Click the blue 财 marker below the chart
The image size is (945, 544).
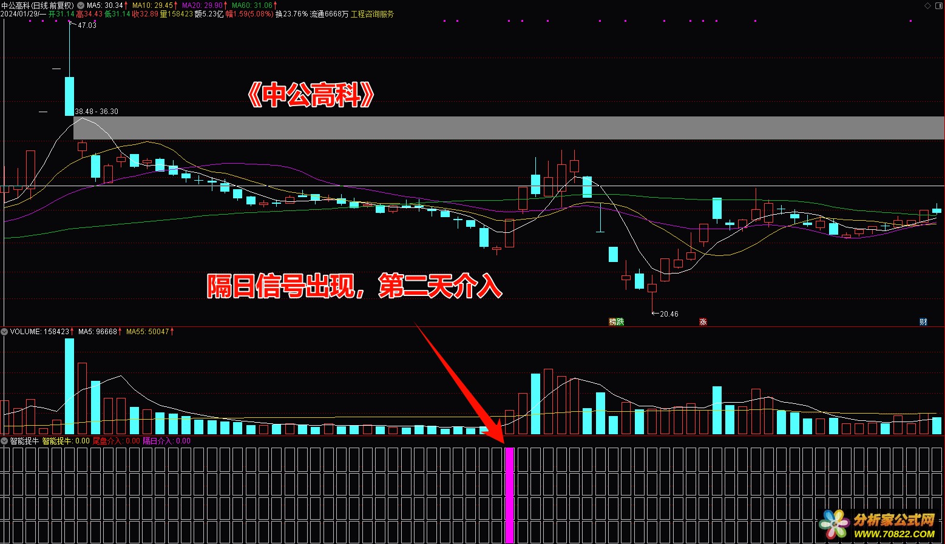click(923, 321)
